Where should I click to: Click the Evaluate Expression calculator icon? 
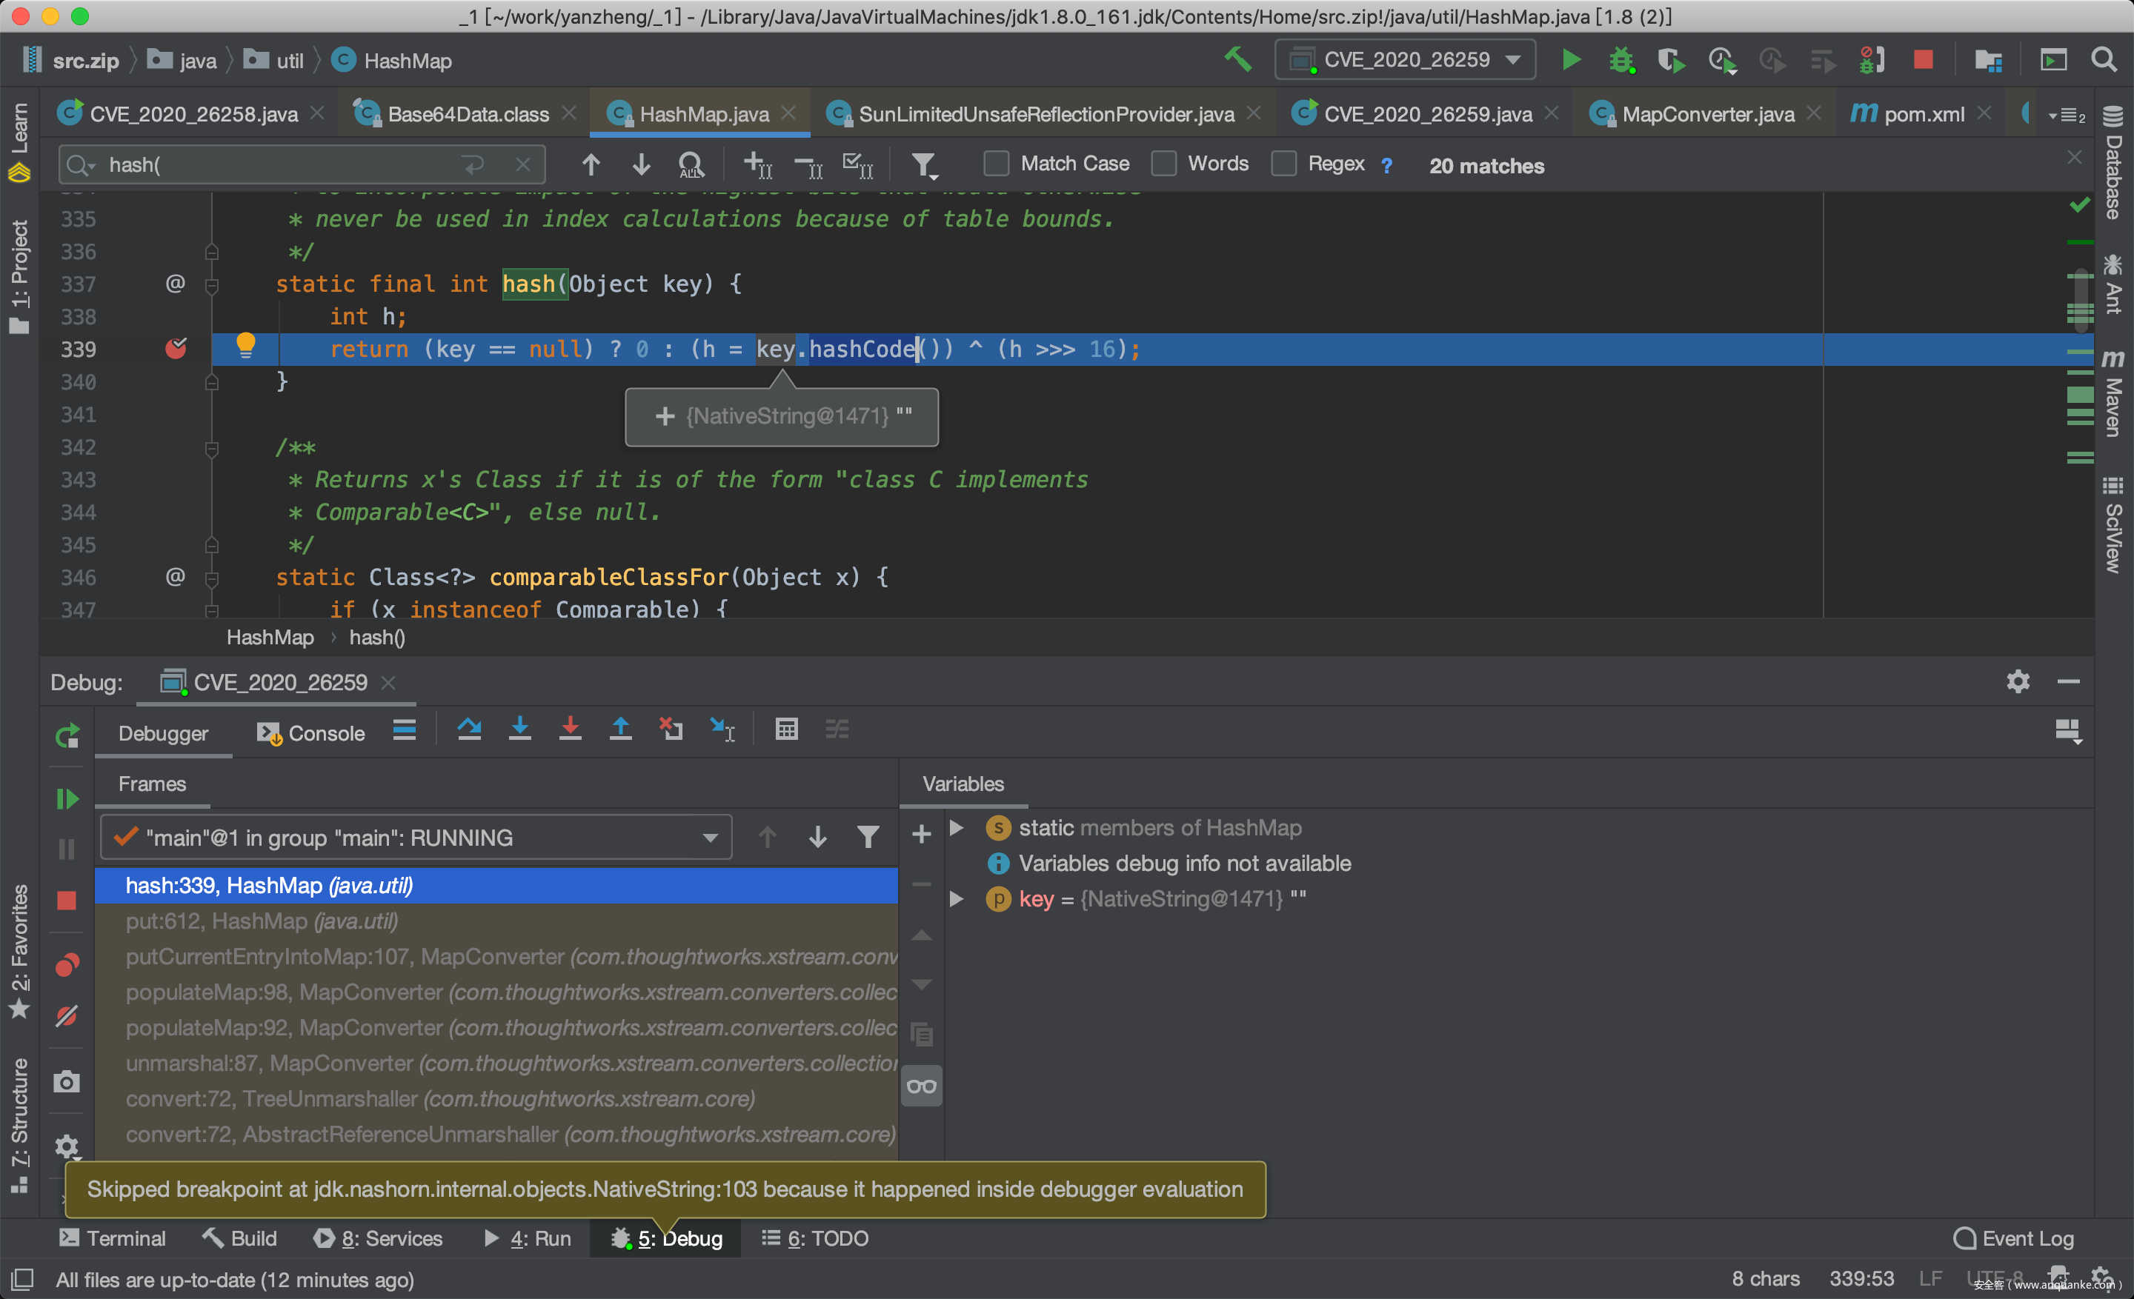point(785,729)
